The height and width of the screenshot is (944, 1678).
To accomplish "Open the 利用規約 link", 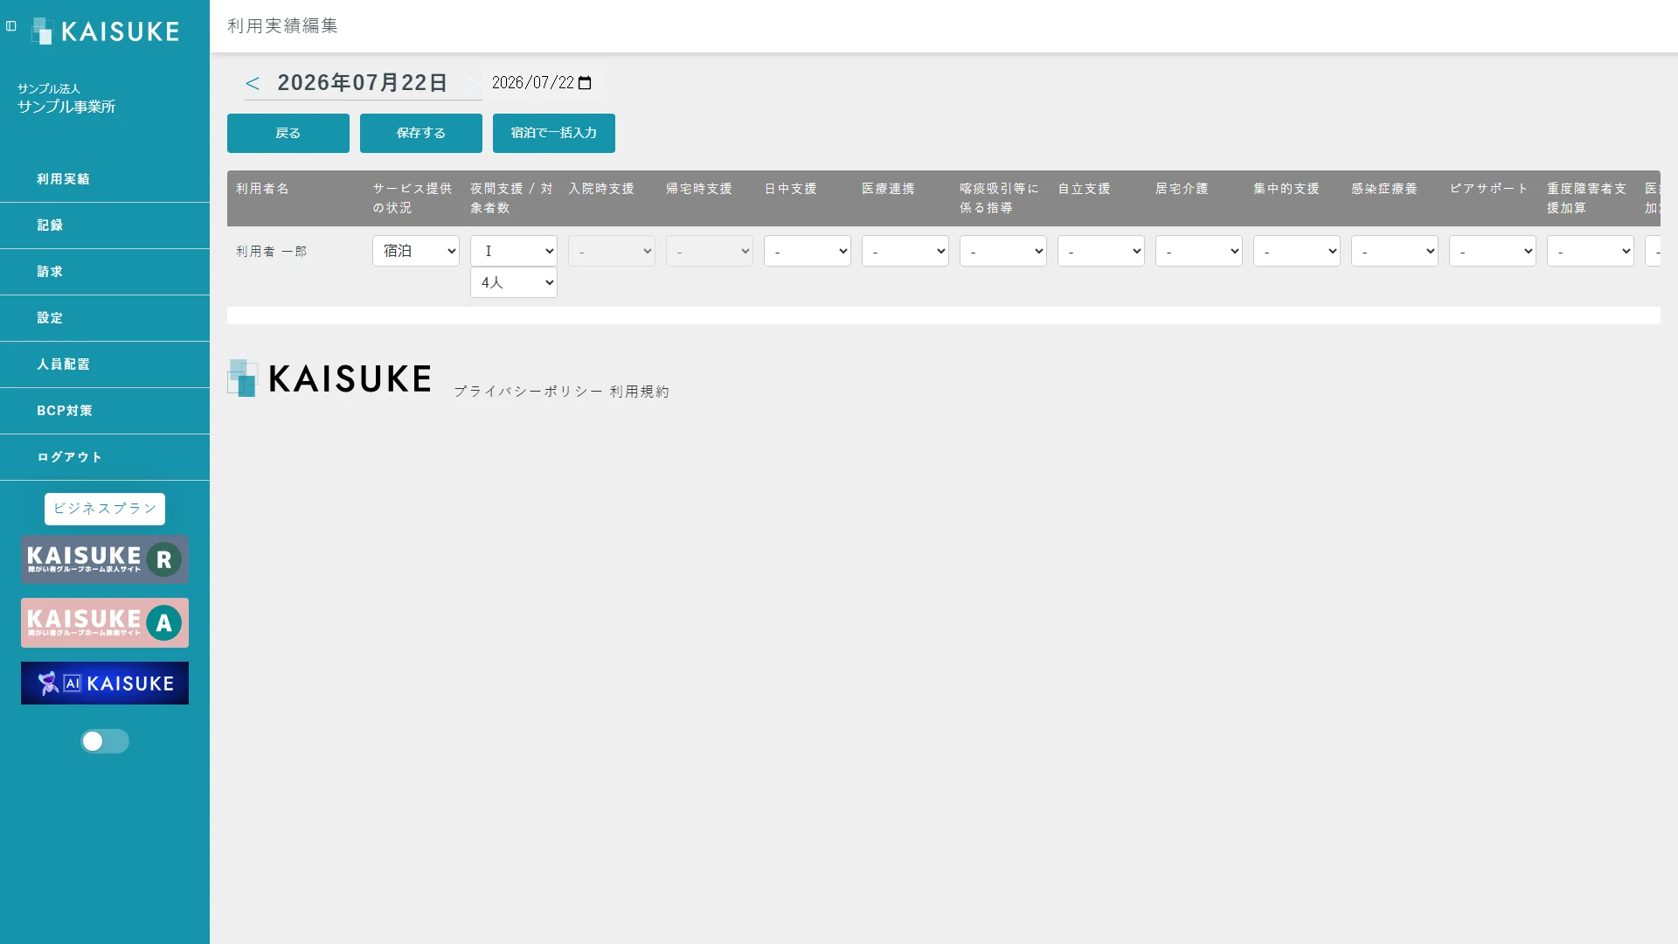I will coord(640,392).
